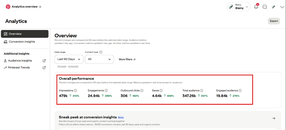
Task: Click the 24.94k engagements value
Action: click(x=94, y=96)
